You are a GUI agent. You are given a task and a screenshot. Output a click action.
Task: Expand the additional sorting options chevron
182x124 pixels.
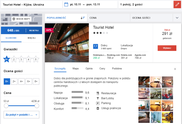[177, 18]
